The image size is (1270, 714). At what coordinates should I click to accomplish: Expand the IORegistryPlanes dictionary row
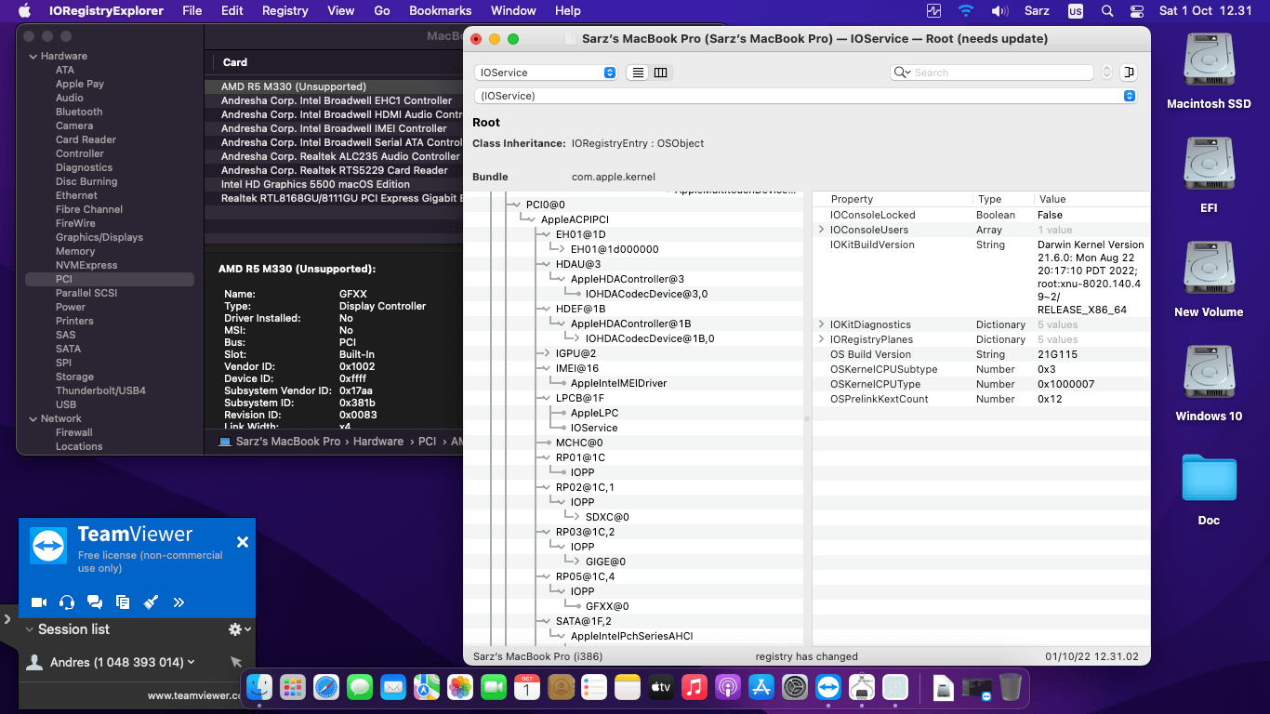click(x=821, y=339)
